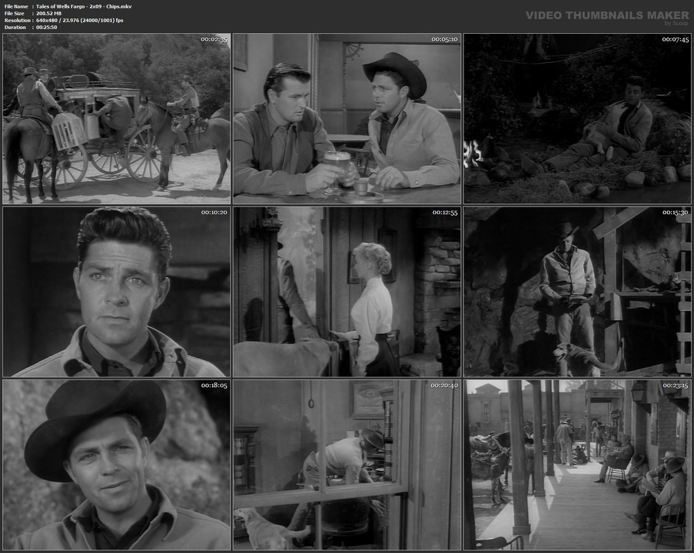Screen dimensions: 694x553
Task: Click the timestamp 00:05:10
Action: pos(445,39)
